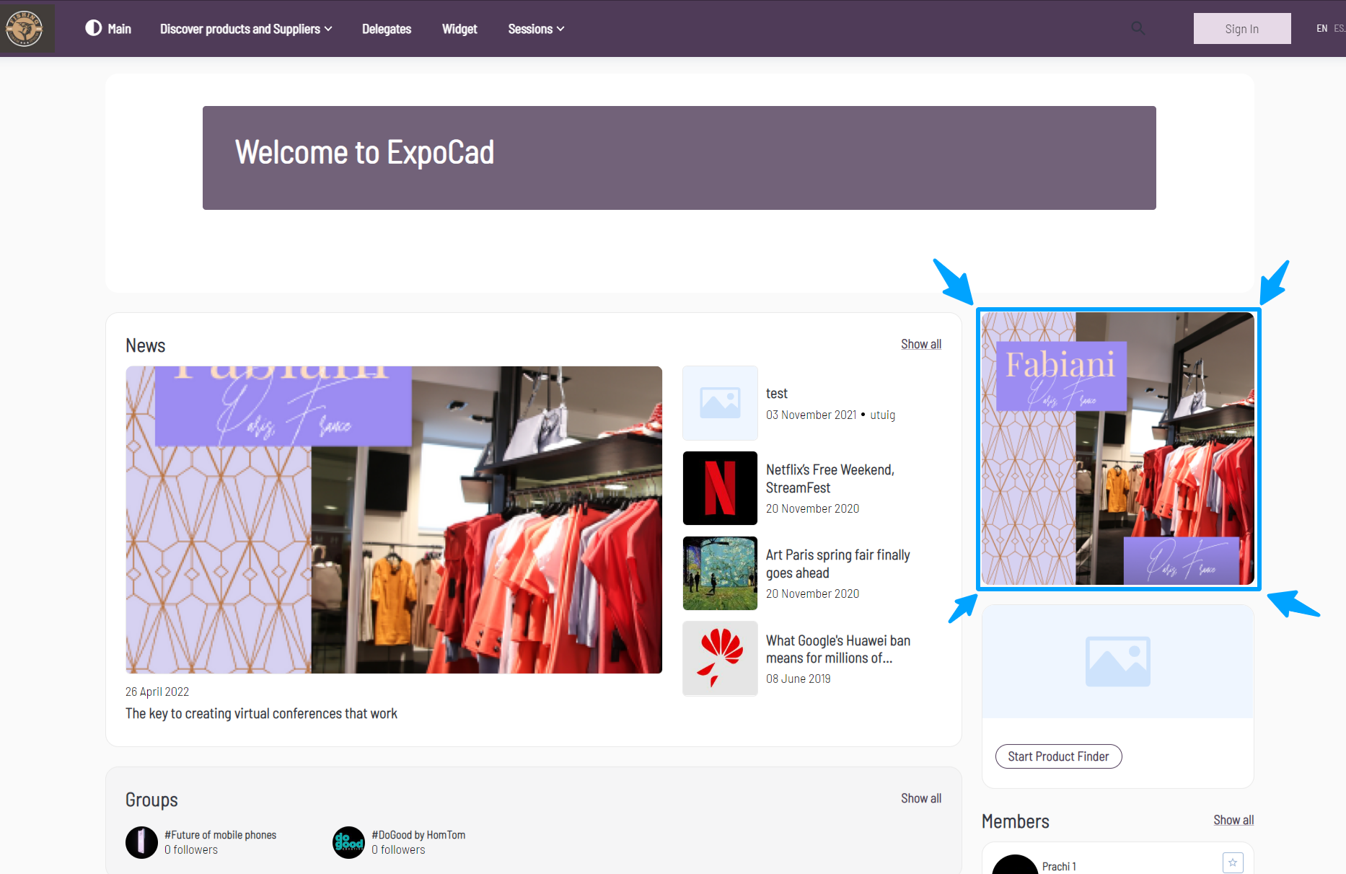Open the Widget menu item
The image size is (1346, 874).
[459, 29]
